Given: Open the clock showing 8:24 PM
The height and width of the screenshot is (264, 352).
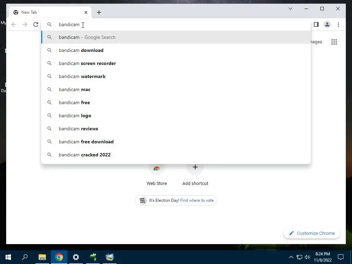Looking at the screenshot, I should point(322,257).
